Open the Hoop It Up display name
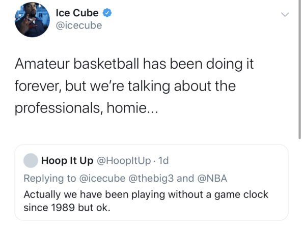This screenshot has width=303, height=230. pyautogui.click(x=67, y=160)
